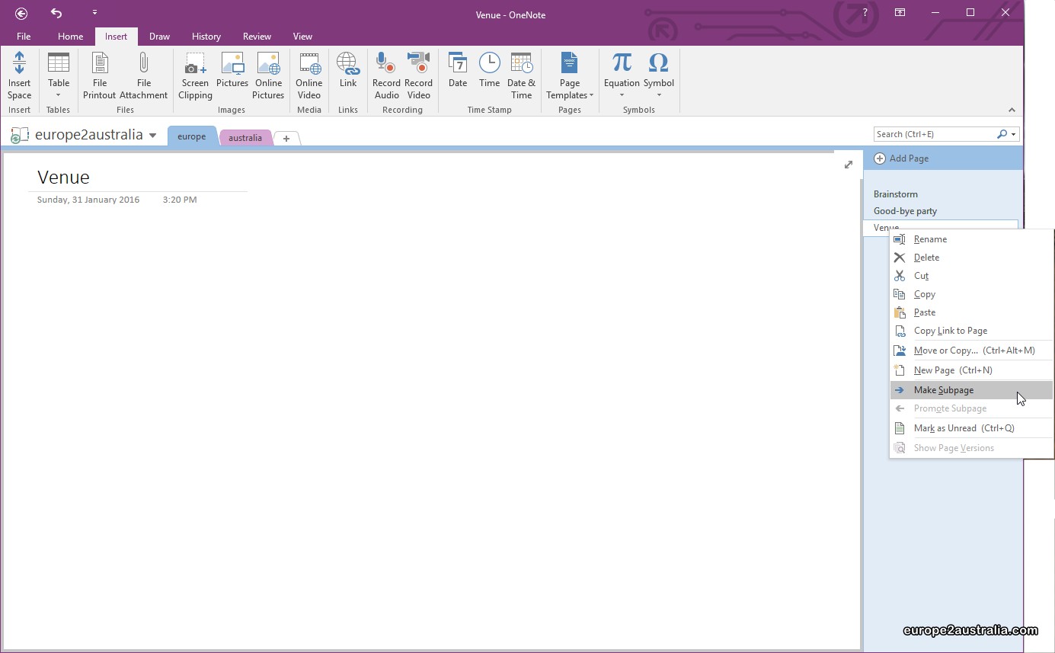Open the Brainstorm page
This screenshot has width=1055, height=653.
point(895,194)
